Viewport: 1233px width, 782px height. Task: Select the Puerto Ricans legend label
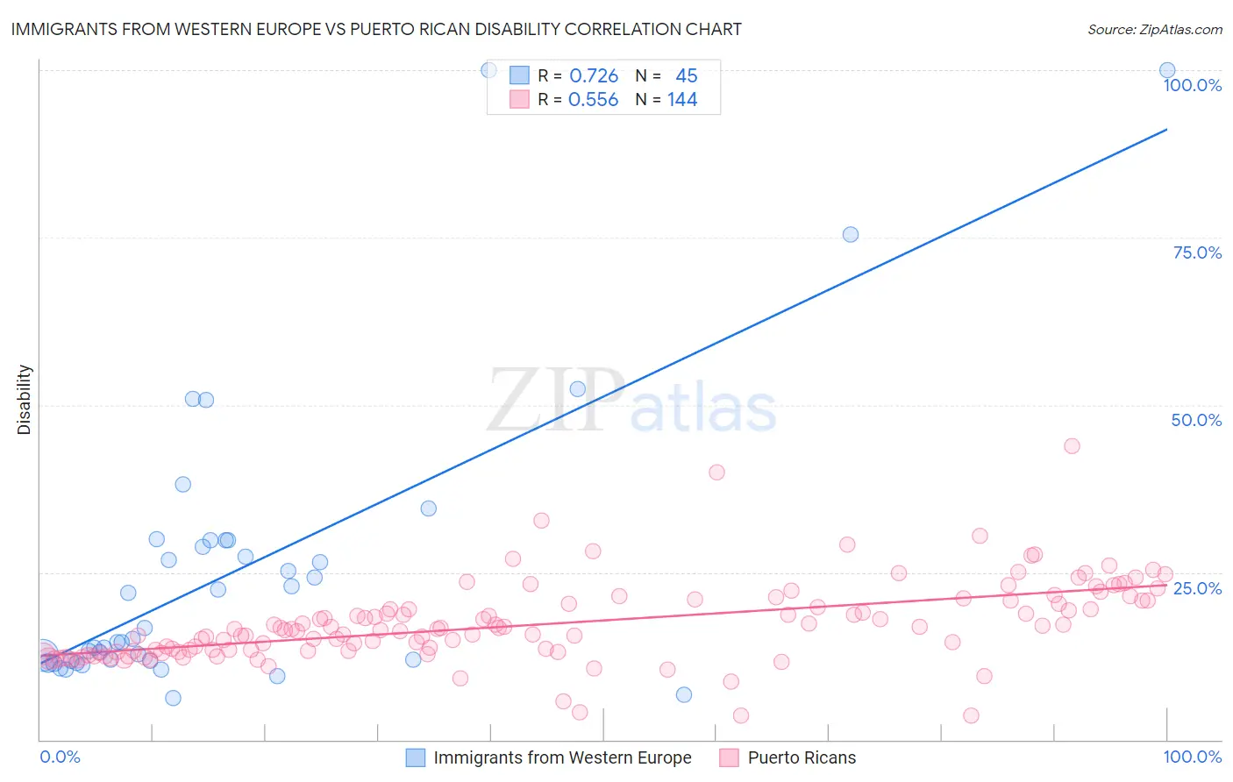pos(802,757)
